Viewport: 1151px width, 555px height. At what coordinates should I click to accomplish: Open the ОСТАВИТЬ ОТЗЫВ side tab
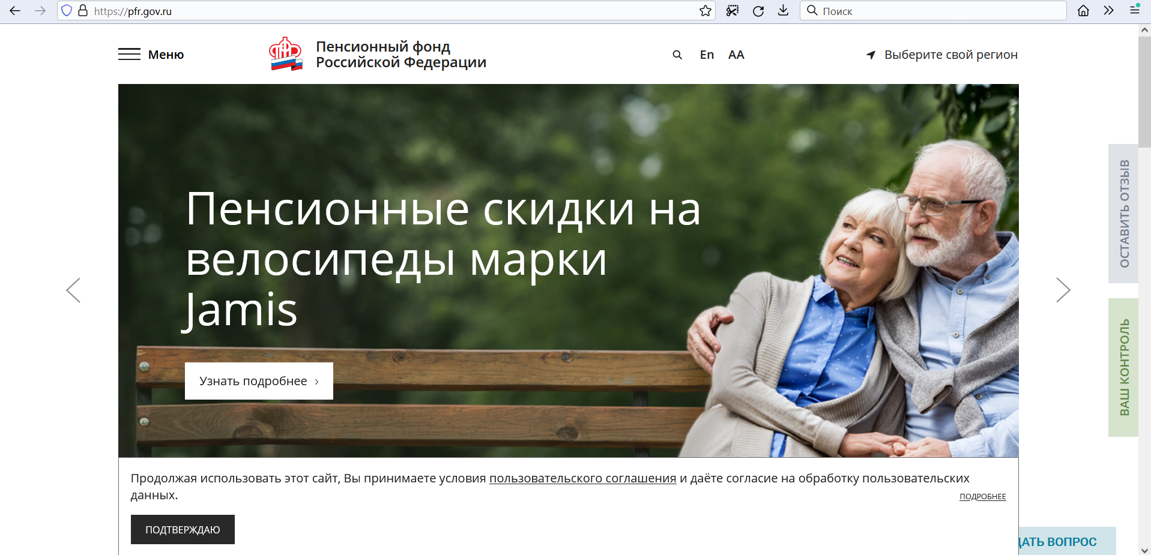pos(1124,214)
